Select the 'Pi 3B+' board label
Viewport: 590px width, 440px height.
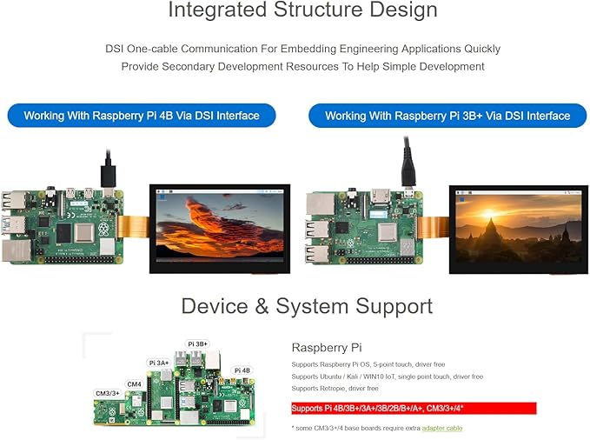pyautogui.click(x=197, y=344)
